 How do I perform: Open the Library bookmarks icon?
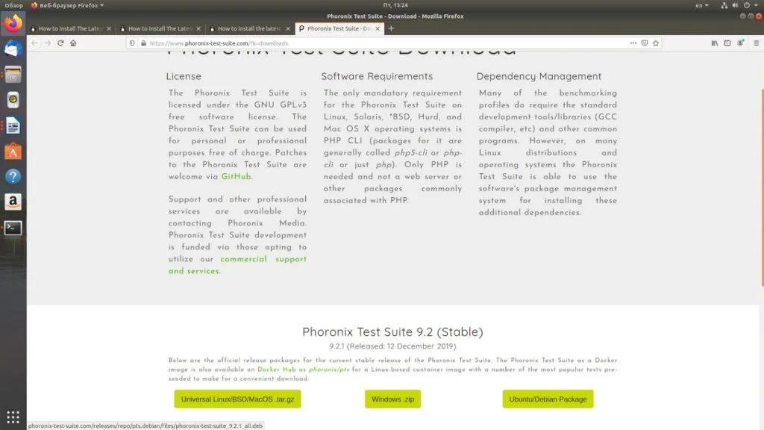coord(714,43)
